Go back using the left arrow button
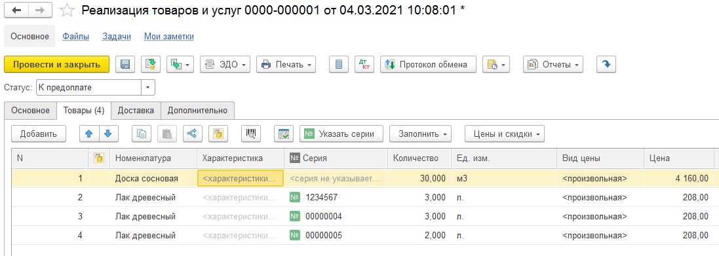 point(16,10)
